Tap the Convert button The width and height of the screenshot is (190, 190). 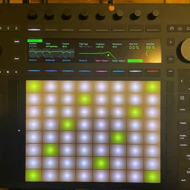point(183,145)
